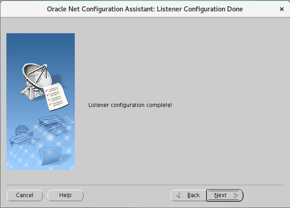Click the satellite dish image
290x208 pixels.
coord(35,80)
